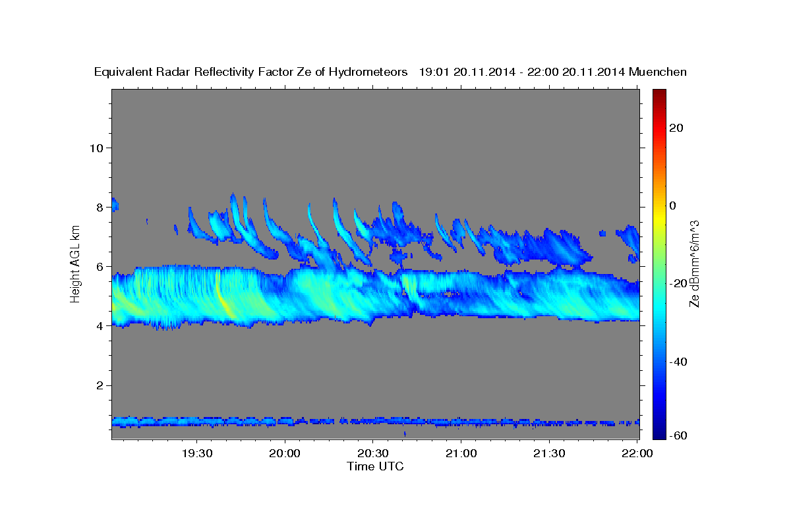
Task: Click the '20:30' time tick label
Action: coord(373,453)
